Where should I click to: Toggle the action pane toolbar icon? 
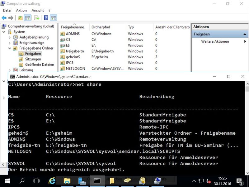[53, 18]
